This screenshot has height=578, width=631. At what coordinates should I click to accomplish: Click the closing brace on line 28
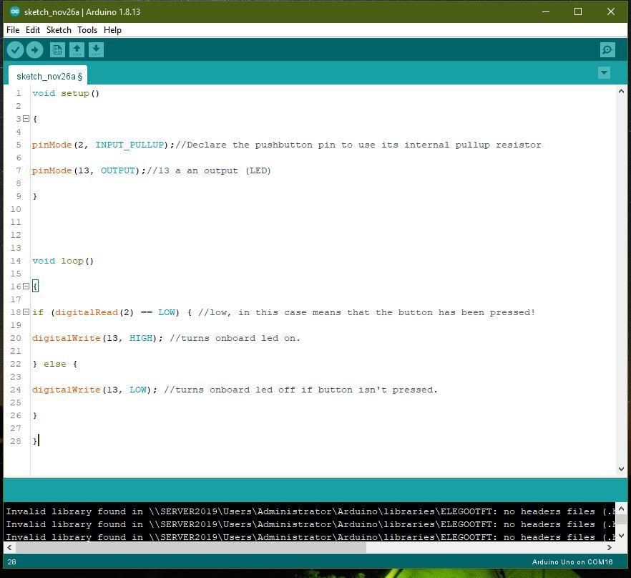[35, 441]
